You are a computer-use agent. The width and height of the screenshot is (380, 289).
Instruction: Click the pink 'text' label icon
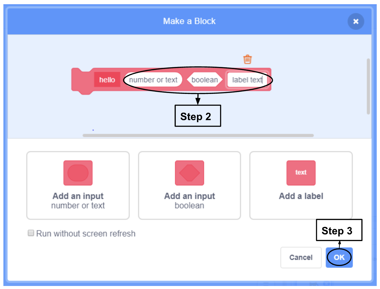301,173
